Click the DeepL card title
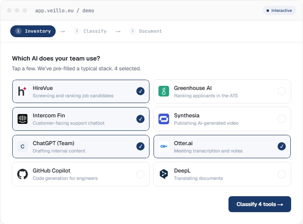 [182, 170]
